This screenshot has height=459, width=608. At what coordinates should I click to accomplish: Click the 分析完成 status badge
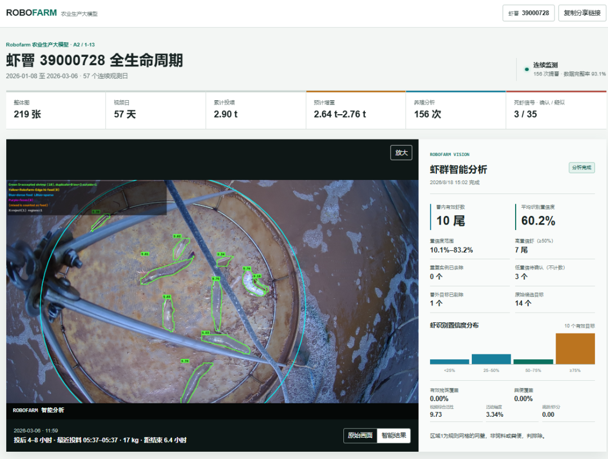(582, 168)
